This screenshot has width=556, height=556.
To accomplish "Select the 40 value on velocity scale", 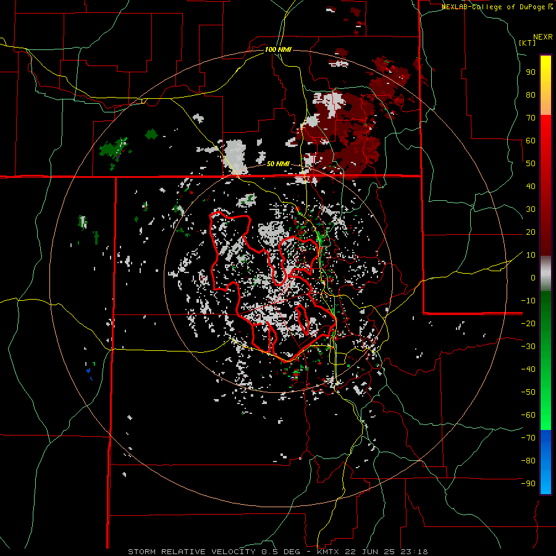I will coord(531,187).
